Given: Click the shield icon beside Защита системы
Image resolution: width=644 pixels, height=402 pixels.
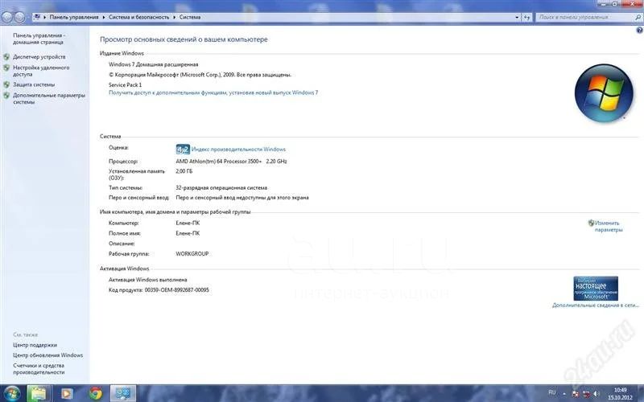Looking at the screenshot, I should pos(6,84).
